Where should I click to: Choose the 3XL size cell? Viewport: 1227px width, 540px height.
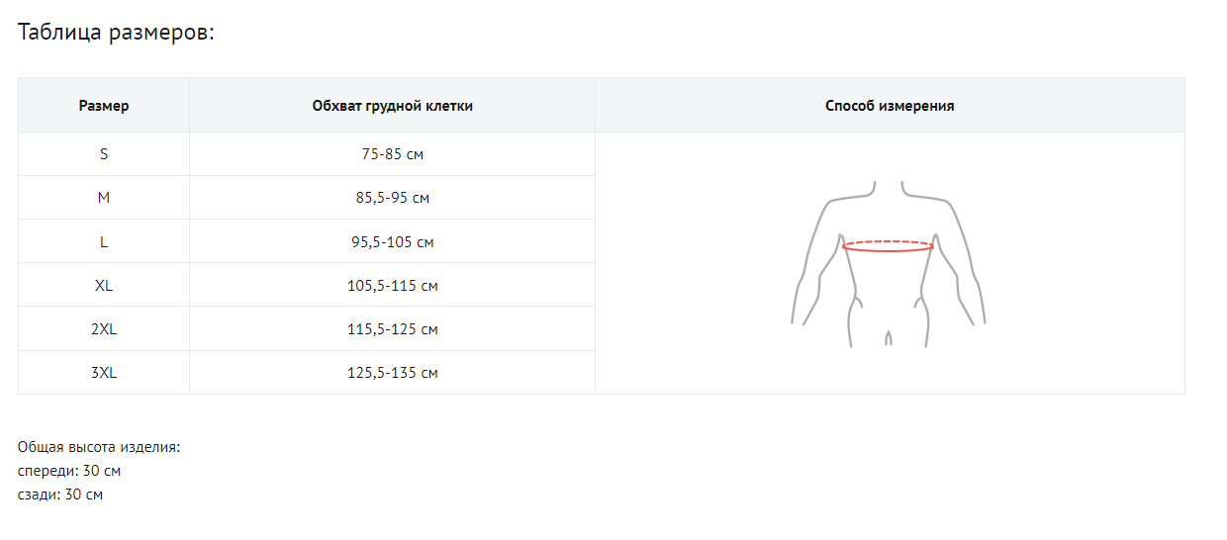pos(104,373)
